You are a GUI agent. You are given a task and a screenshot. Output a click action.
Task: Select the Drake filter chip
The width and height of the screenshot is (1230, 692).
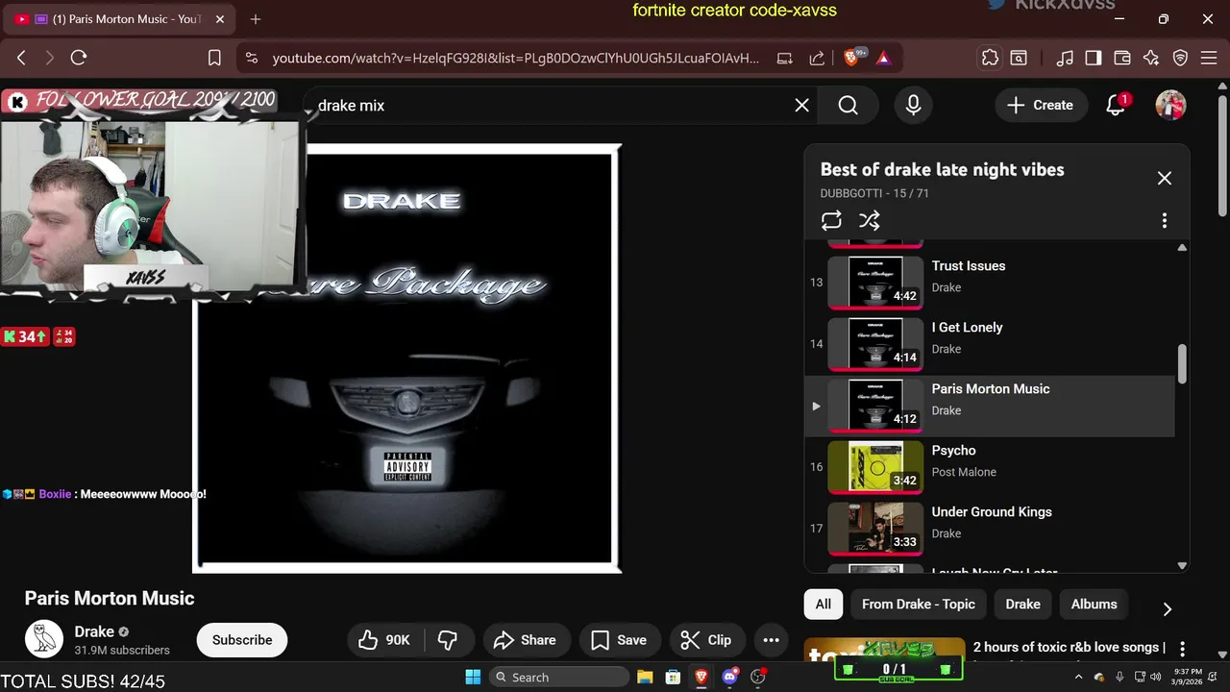click(x=1022, y=605)
